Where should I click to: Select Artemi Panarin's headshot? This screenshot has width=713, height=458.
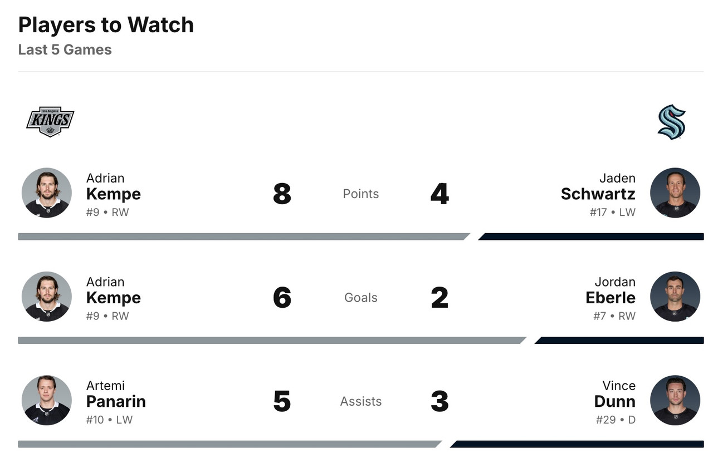click(x=47, y=400)
